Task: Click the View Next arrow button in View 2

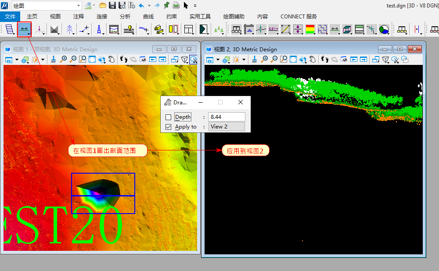Action: [x=363, y=60]
